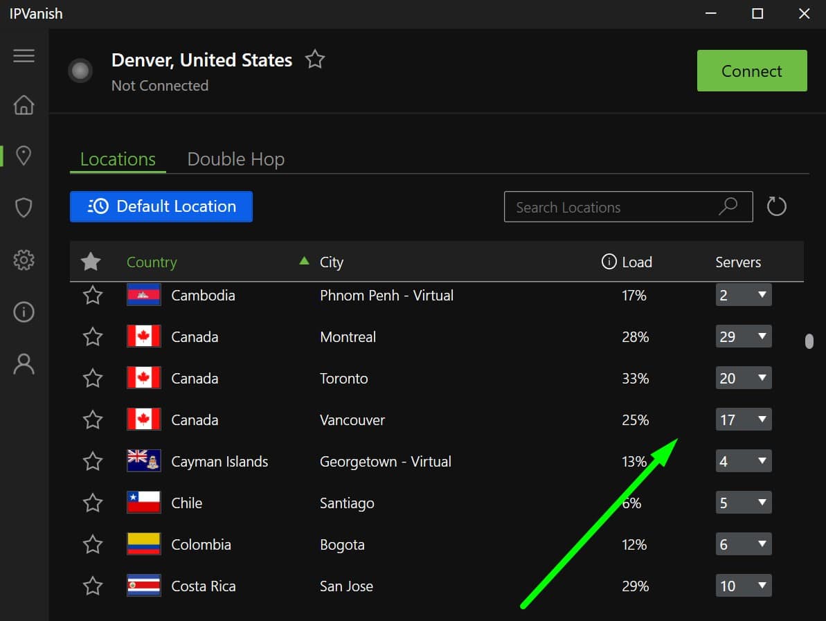Expand servers dropdown for Montreal

[x=744, y=336]
